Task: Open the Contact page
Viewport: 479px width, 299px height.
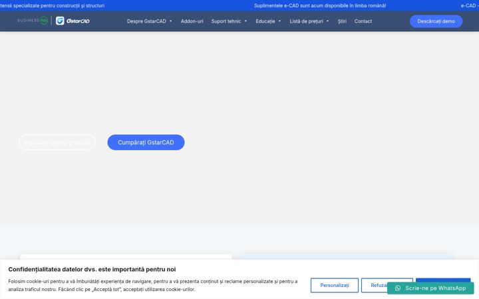Action: (363, 21)
